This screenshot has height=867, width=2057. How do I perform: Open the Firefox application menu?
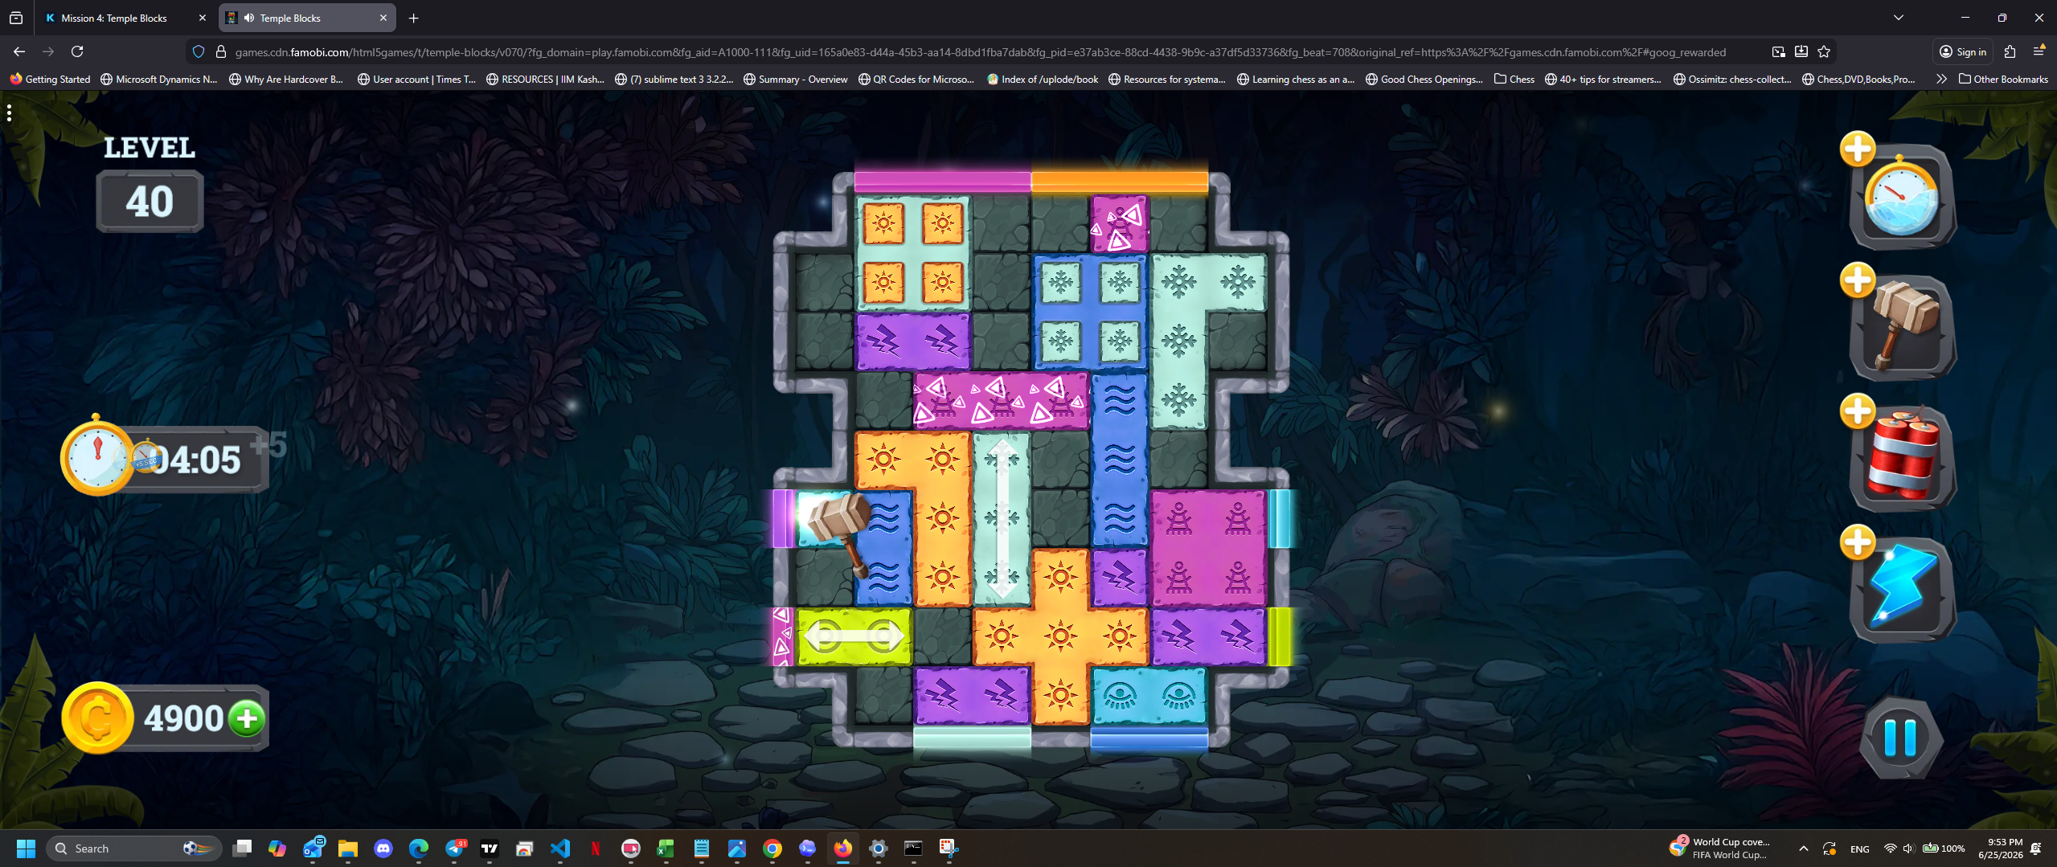2039,51
